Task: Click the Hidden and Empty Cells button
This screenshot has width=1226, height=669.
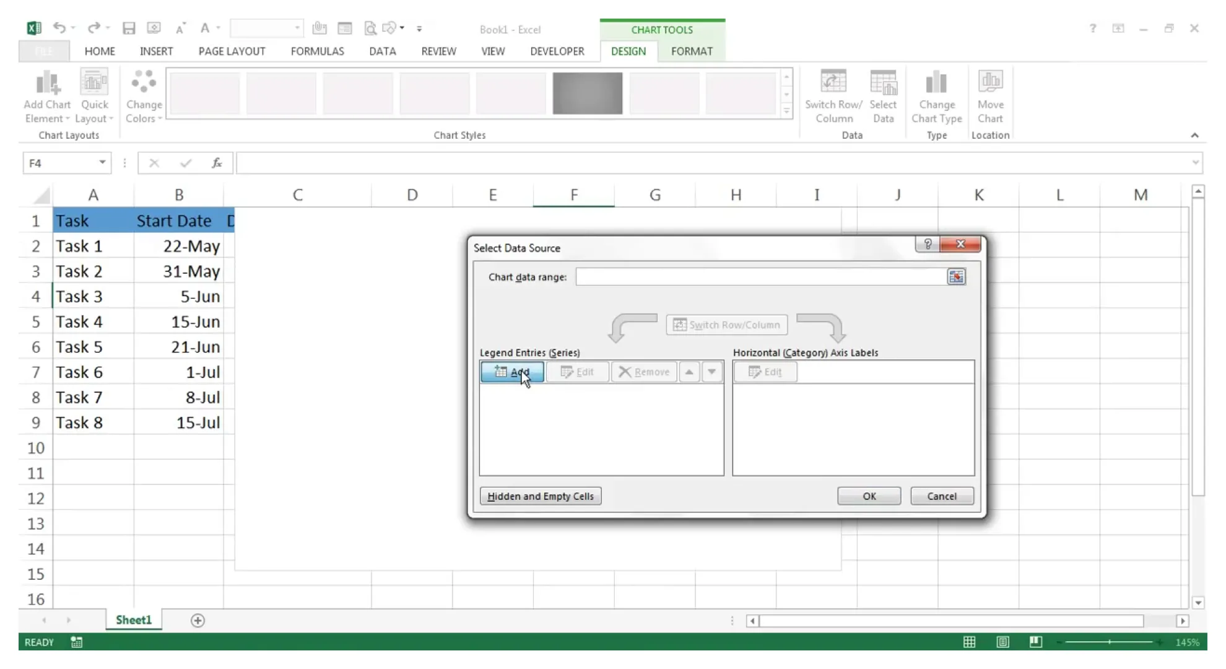Action: [x=540, y=496]
